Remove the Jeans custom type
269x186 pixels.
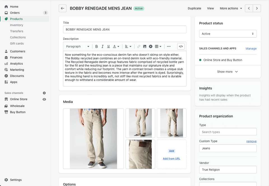pyautogui.click(x=251, y=141)
